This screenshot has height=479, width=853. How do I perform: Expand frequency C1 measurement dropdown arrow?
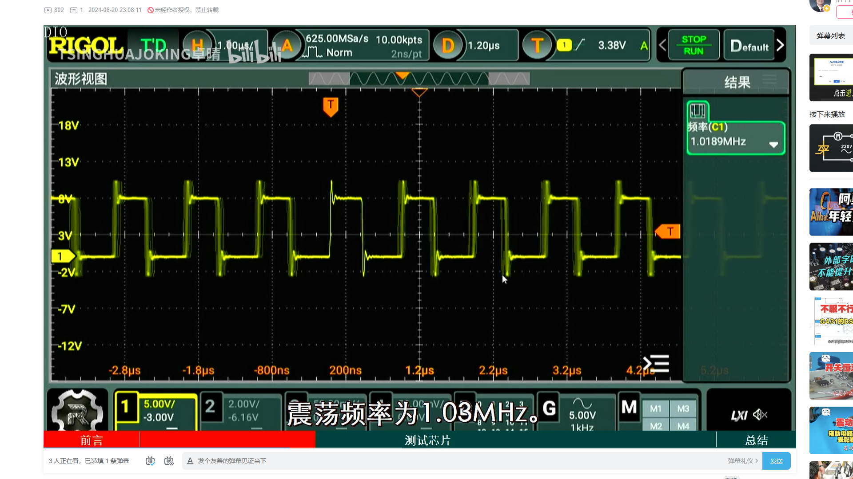(773, 145)
